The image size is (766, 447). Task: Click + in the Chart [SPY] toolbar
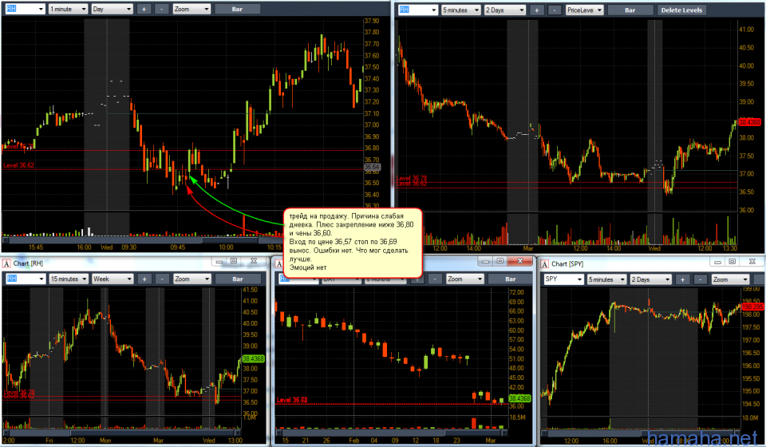[x=682, y=279]
